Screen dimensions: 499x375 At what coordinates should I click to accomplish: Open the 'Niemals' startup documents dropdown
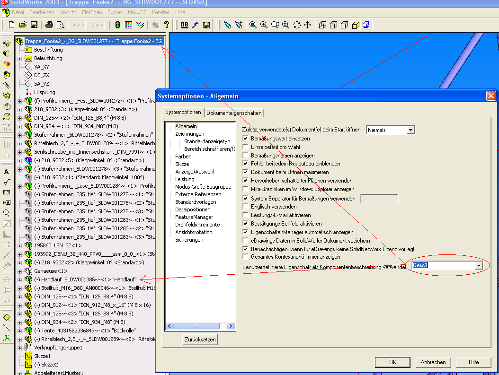(x=410, y=130)
